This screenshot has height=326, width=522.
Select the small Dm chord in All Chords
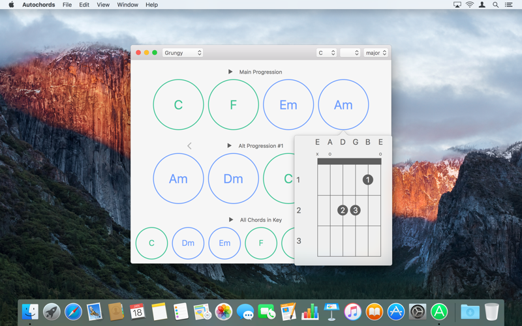coord(188,243)
